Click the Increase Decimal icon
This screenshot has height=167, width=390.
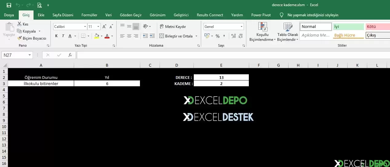pos(233,36)
